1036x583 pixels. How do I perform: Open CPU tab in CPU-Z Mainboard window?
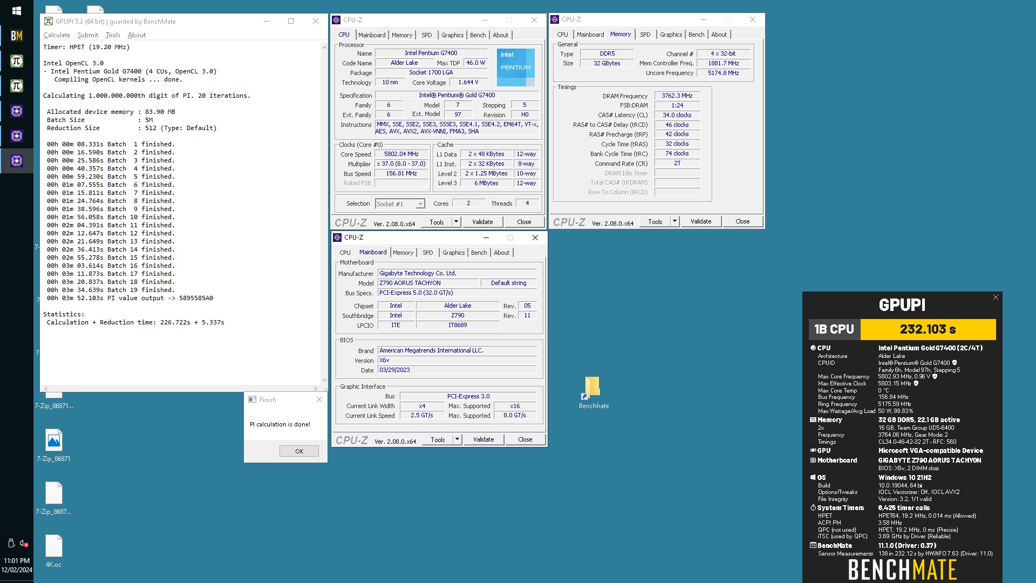pos(345,253)
